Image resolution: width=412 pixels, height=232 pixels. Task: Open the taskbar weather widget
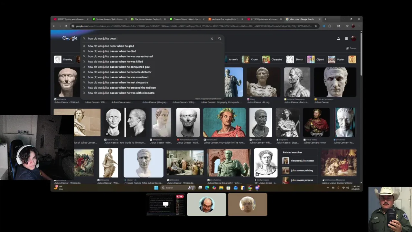[59, 188]
